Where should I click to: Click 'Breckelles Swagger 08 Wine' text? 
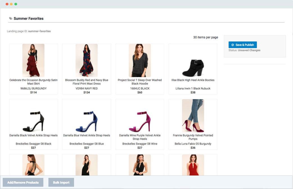tap(140, 144)
